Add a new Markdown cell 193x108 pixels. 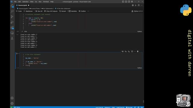[x=28, y=11]
